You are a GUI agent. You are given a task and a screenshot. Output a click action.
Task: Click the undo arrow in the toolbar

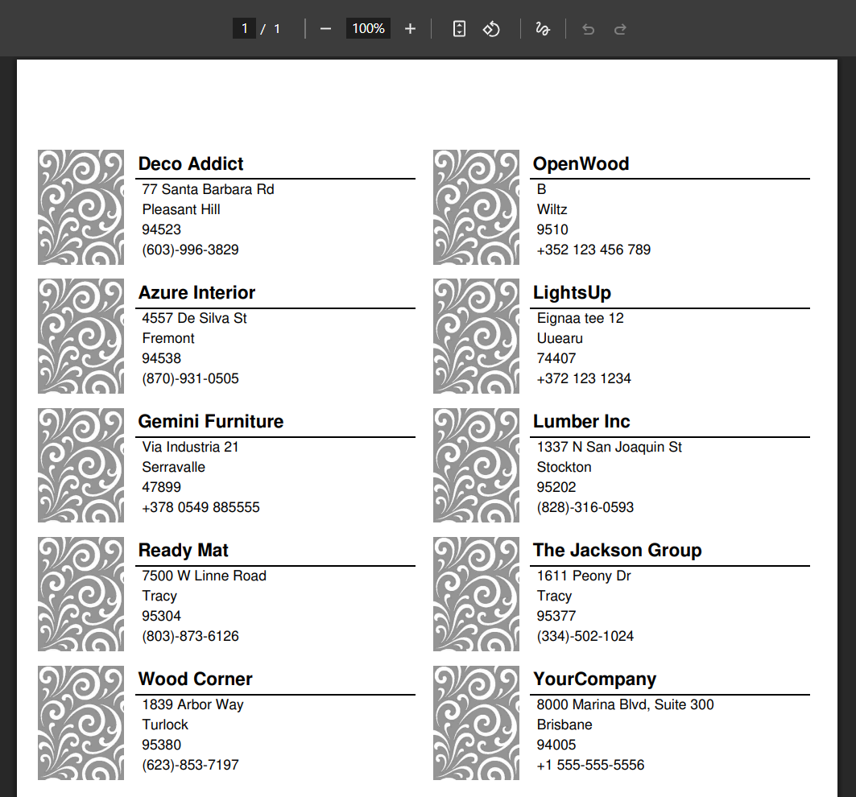coord(588,29)
